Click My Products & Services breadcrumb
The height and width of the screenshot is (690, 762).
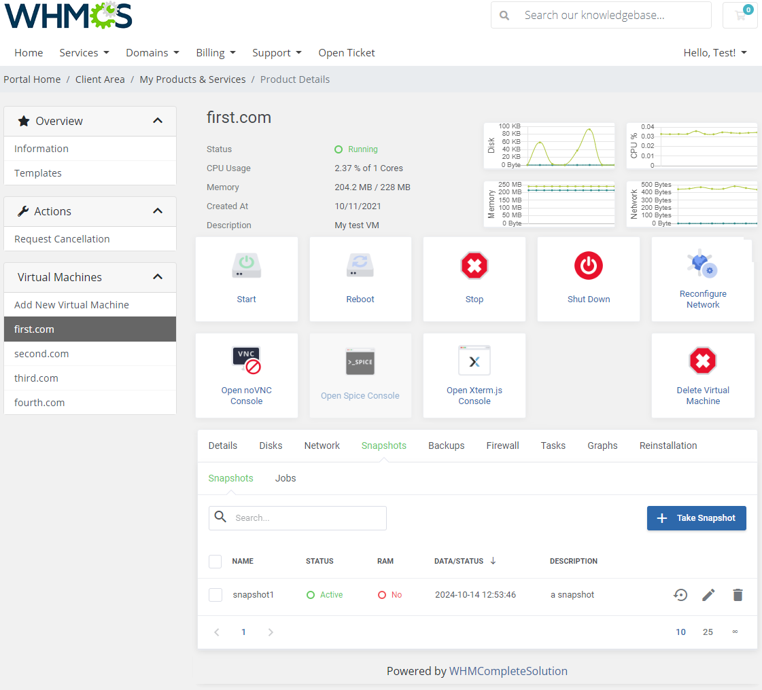click(192, 79)
